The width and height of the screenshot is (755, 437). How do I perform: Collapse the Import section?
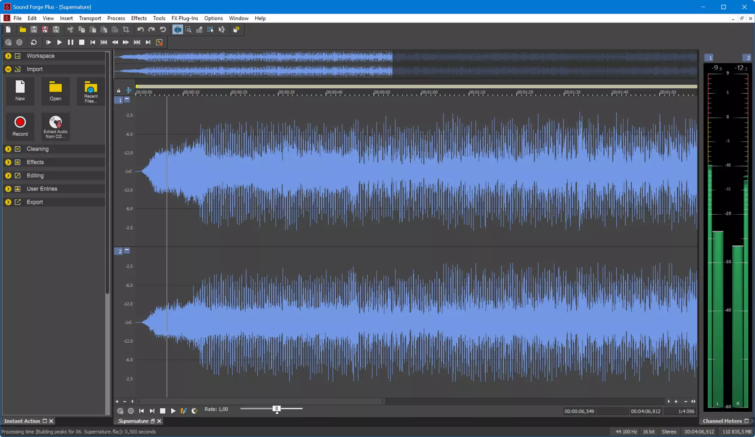(8, 69)
